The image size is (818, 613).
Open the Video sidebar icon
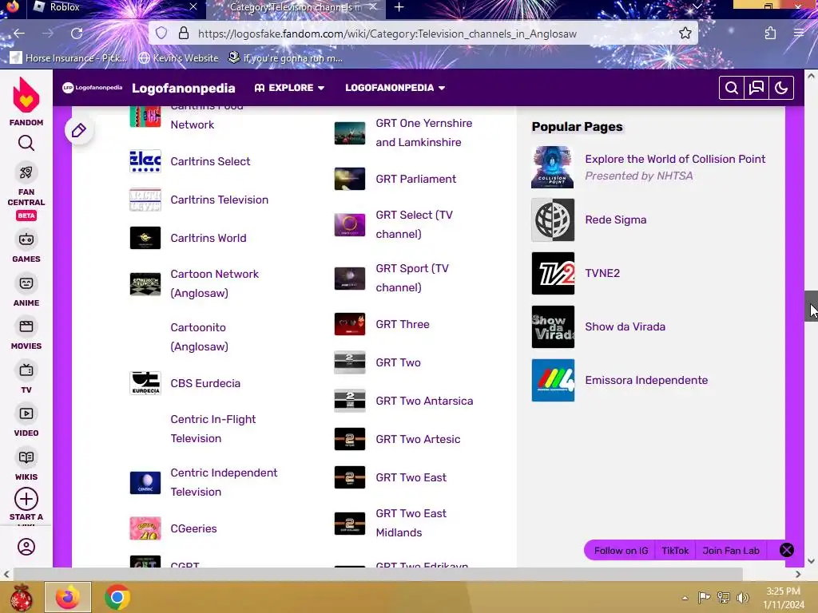point(26,414)
